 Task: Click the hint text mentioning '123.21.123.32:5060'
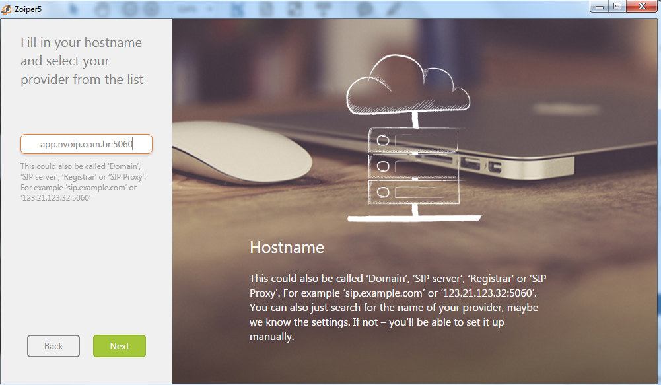pyautogui.click(x=83, y=182)
